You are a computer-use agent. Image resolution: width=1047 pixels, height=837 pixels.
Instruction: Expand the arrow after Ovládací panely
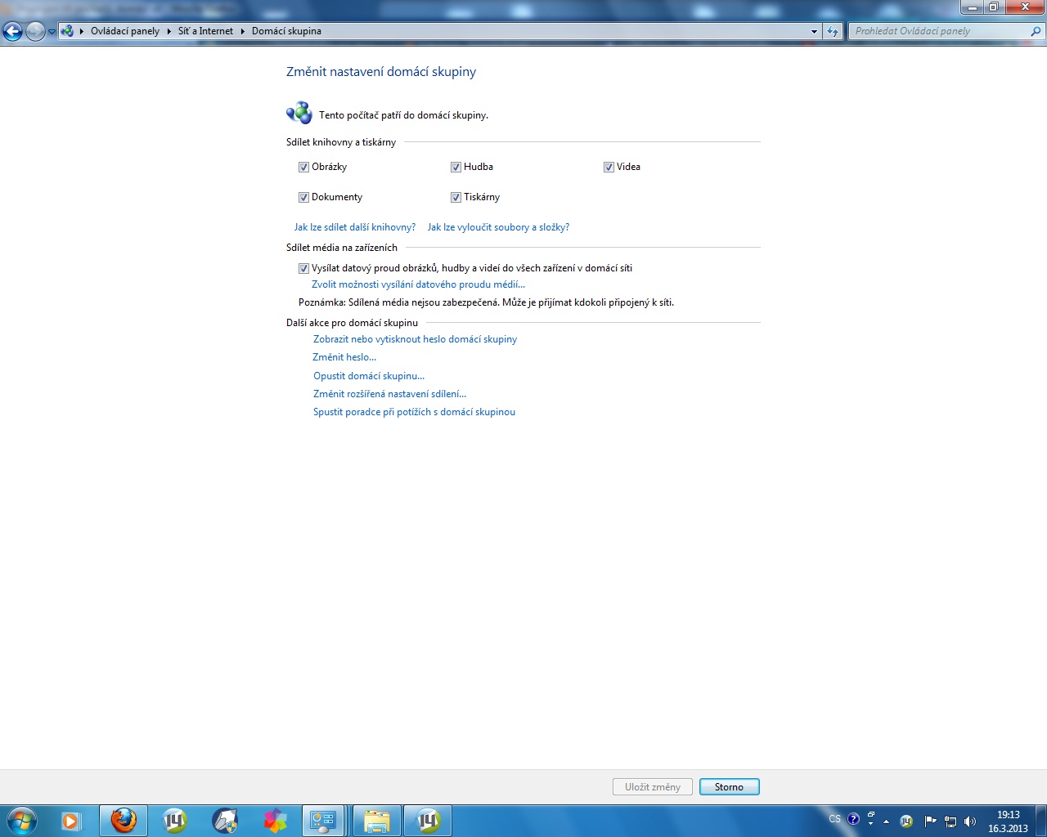(169, 31)
